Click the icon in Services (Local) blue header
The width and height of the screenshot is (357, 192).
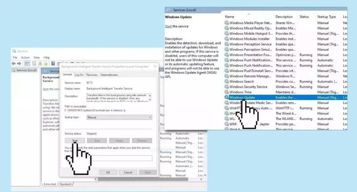[x=168, y=10]
